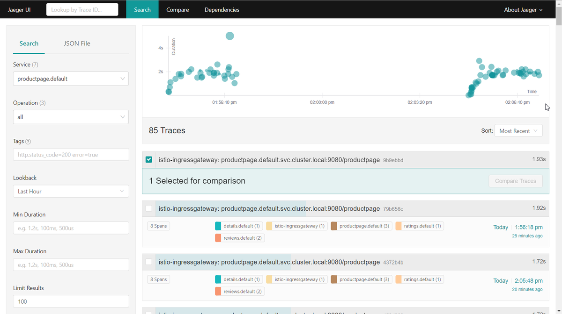Viewport: 562px width, 314px height.
Task: Uncheck the selected trace 9b9ebbd checkbox
Action: click(149, 160)
